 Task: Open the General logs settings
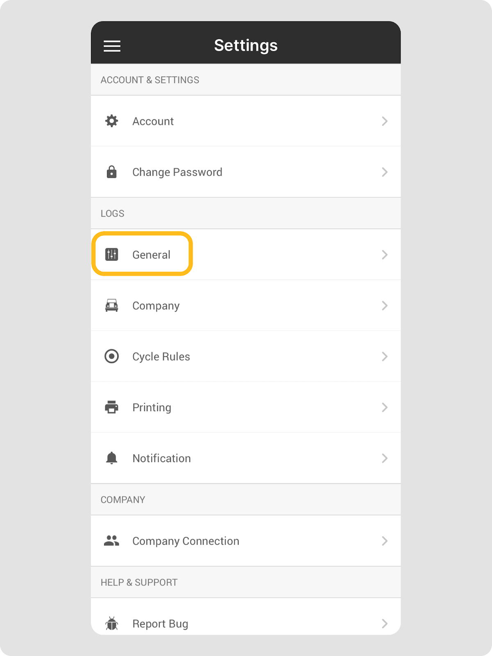pos(151,255)
